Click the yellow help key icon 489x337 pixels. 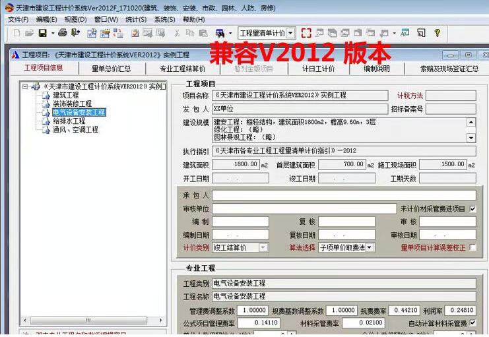(x=438, y=33)
